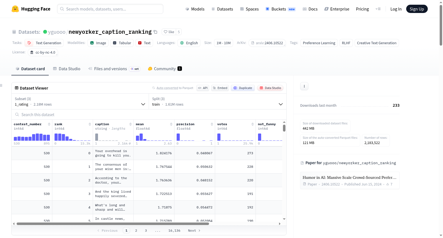The width and height of the screenshot is (443, 238).
Task: Click the Preference Learning tag
Action: [319, 43]
